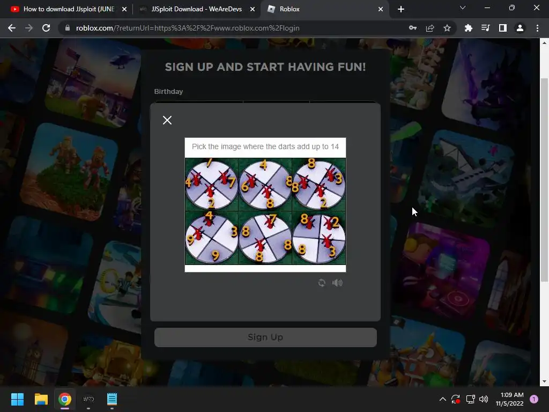Refresh the captcha challenge
Screen dimensions: 549x412
[x=322, y=283]
